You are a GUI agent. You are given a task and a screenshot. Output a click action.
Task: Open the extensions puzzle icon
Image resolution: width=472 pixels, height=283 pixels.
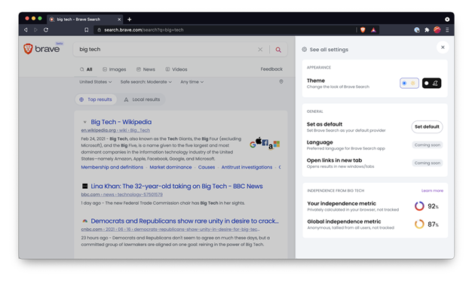point(427,30)
